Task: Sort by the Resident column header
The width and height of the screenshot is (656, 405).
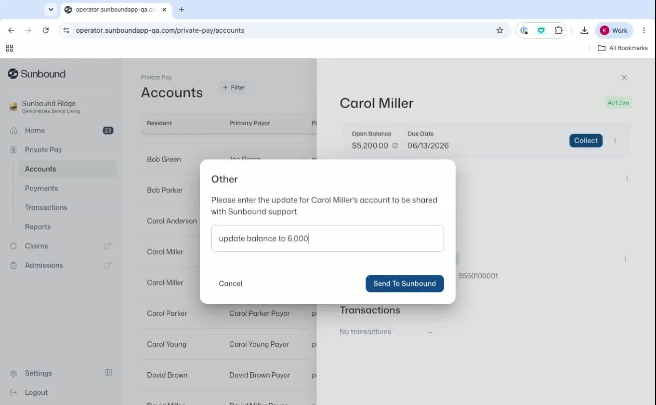Action: click(x=159, y=123)
